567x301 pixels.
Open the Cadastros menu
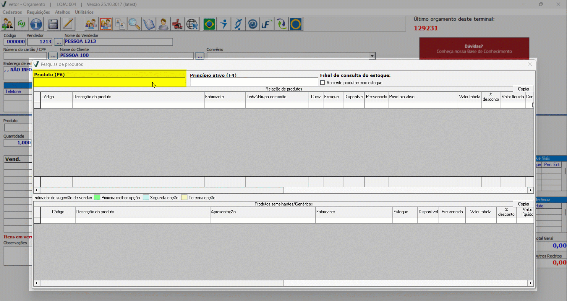(12, 12)
